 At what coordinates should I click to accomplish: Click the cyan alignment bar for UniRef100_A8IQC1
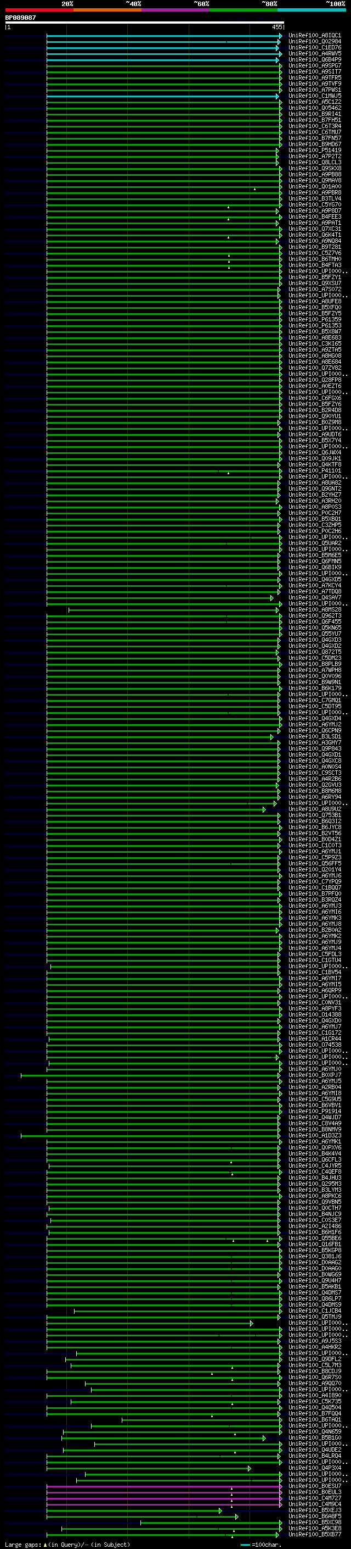pyautogui.click(x=165, y=36)
